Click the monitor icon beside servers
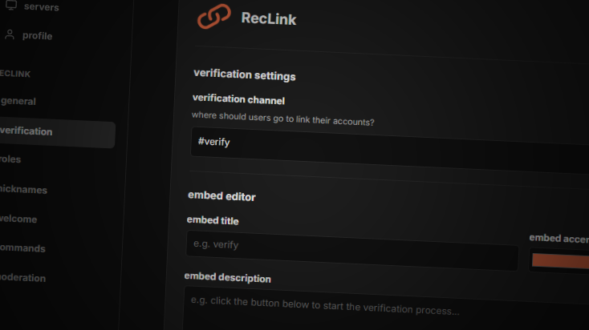Image resolution: width=589 pixels, height=330 pixels. (x=11, y=5)
